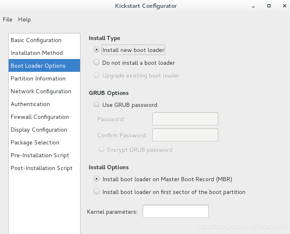Screen dimensions: 290x234
Task: Click the Kernel parameters input field
Action: coord(175,211)
